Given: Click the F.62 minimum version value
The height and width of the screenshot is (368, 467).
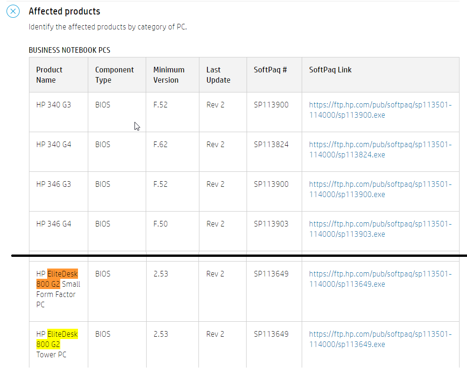Looking at the screenshot, I should [x=161, y=144].
